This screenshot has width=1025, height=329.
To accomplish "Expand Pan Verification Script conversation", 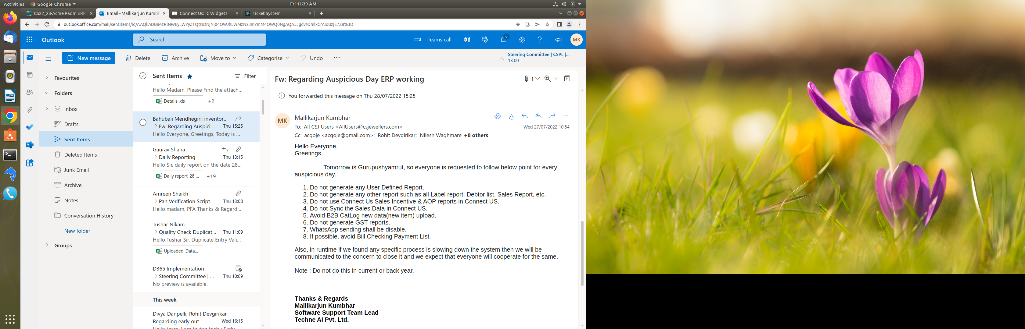I will point(156,201).
